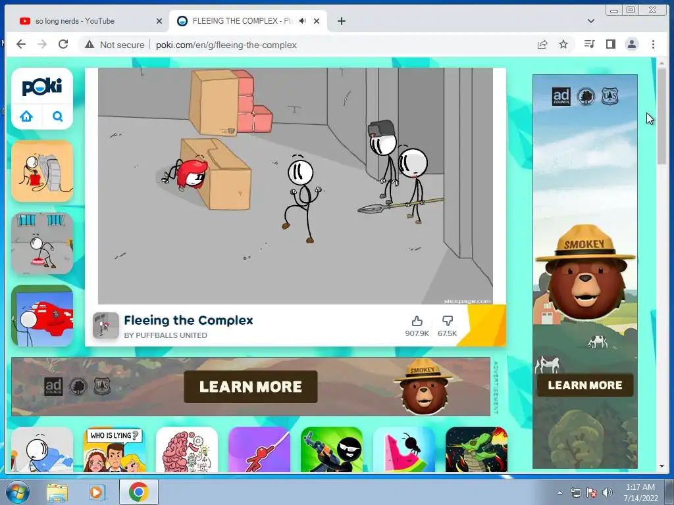Click Fleeing the Complex small game icon

(106, 325)
